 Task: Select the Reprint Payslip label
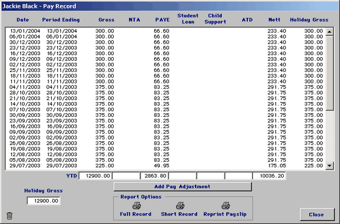tap(225, 214)
